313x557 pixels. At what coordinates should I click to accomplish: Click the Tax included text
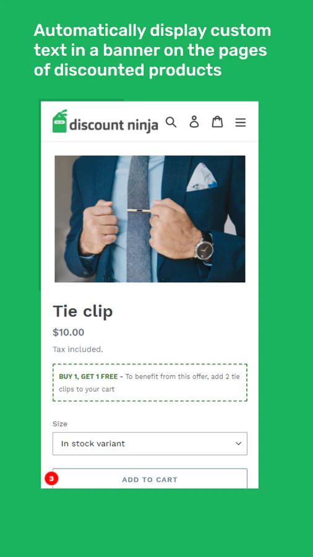[78, 350]
